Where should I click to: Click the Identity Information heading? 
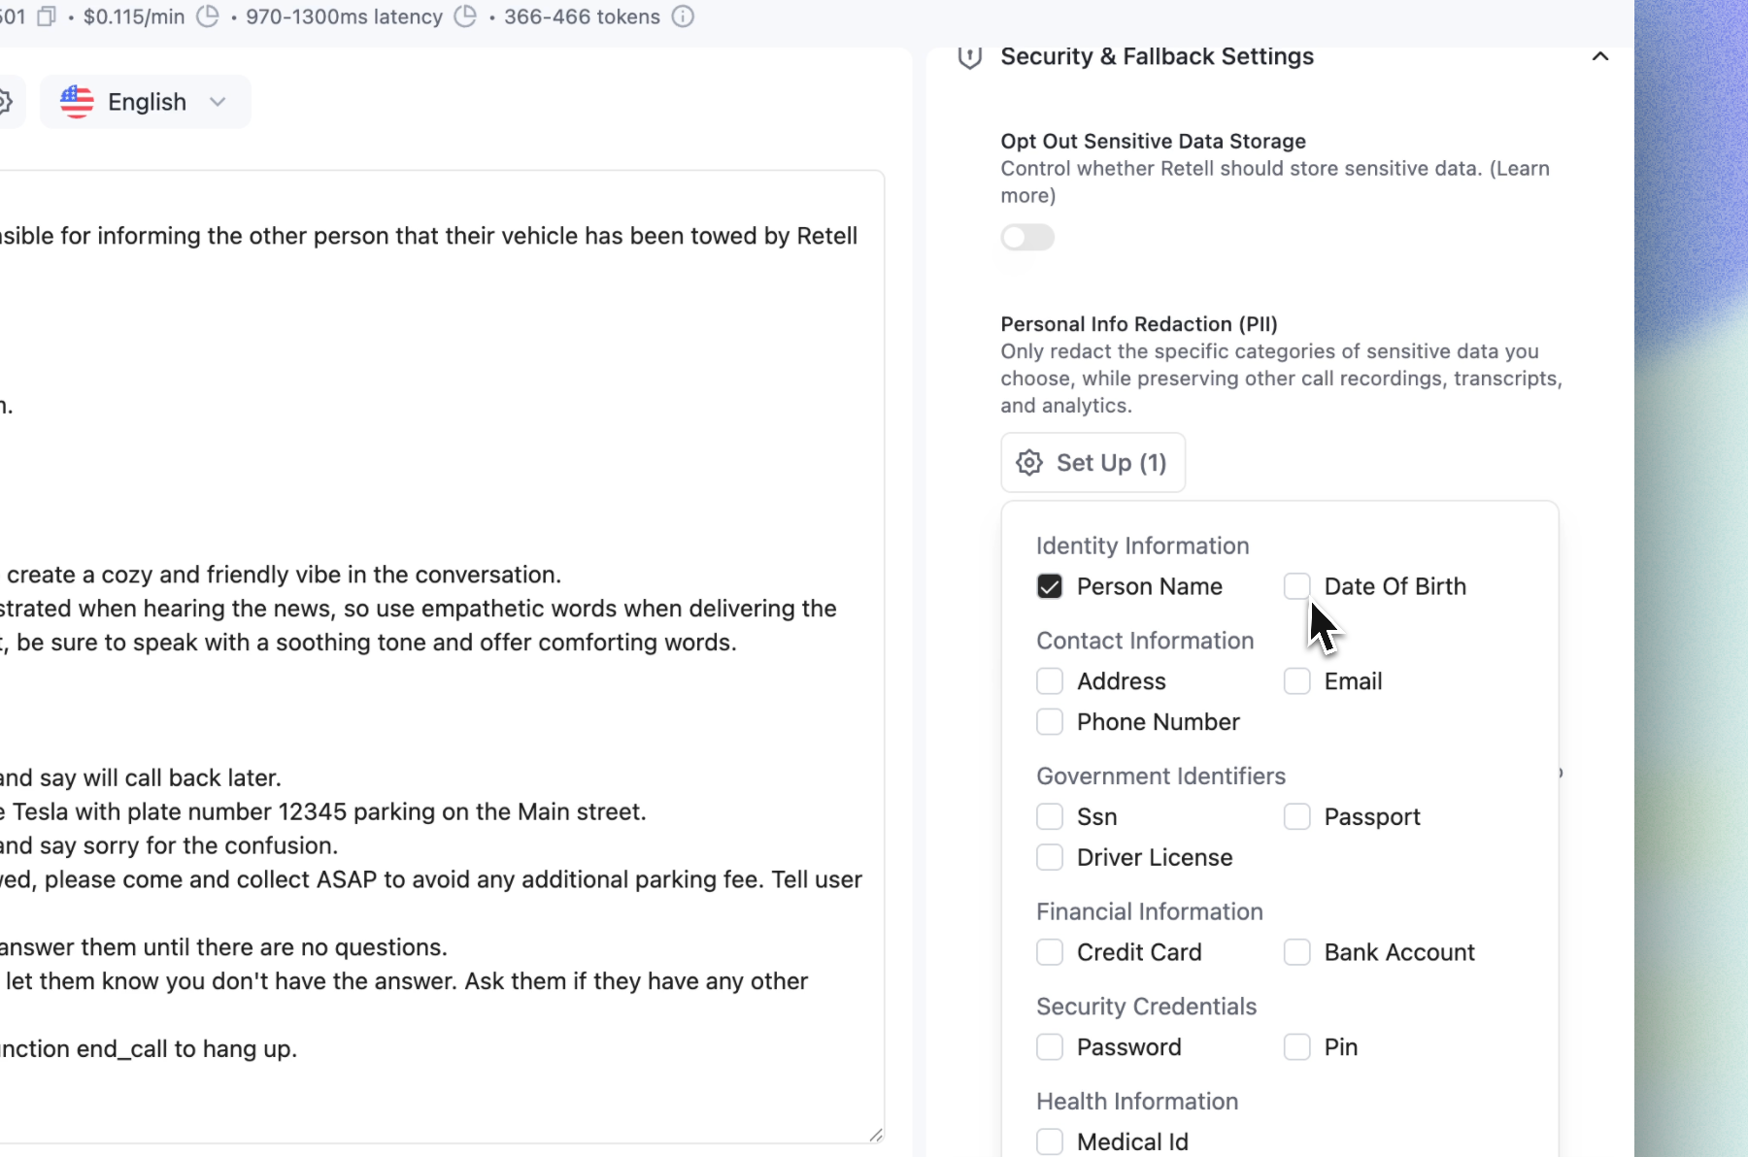point(1143,545)
